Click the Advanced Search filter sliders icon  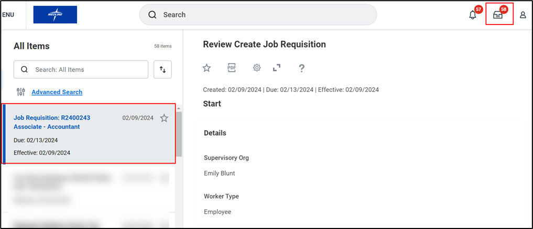pos(21,92)
